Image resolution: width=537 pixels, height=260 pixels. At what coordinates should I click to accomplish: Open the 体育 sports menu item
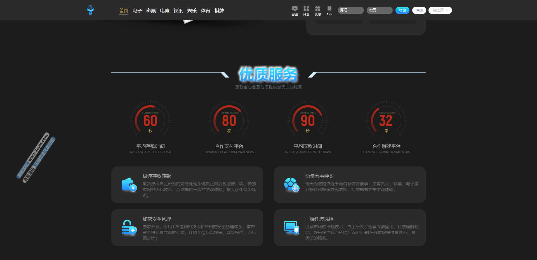[206, 11]
